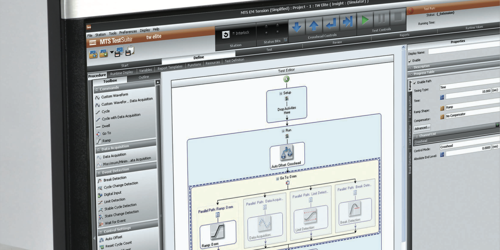Click the orange icon beside Ramp Shape
Image resolution: width=500 pixels, height=250 pixels.
(x=442, y=108)
